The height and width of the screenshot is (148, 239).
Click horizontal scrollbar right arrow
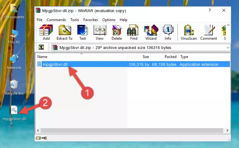coord(227,130)
